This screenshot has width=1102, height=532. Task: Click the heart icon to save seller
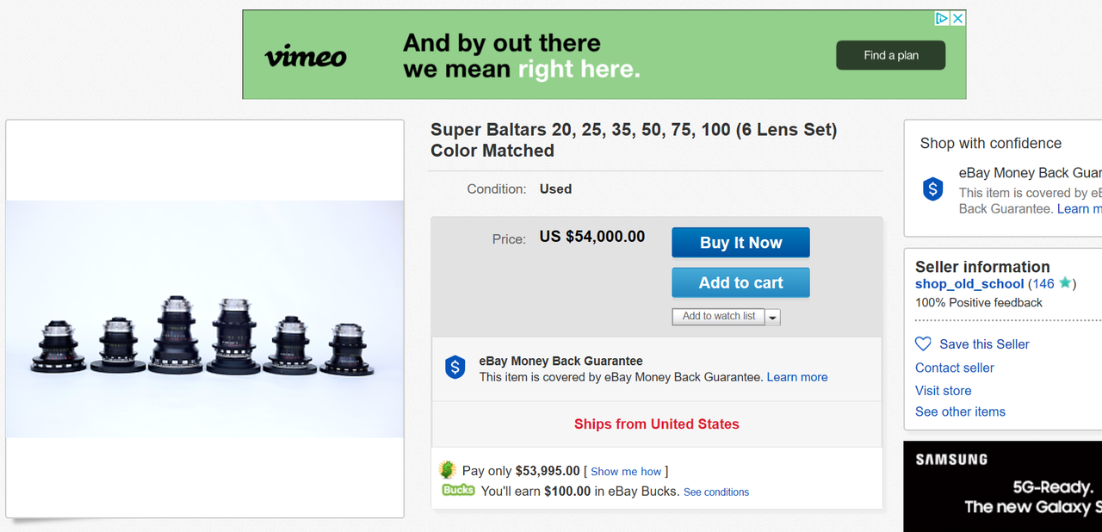click(x=923, y=343)
